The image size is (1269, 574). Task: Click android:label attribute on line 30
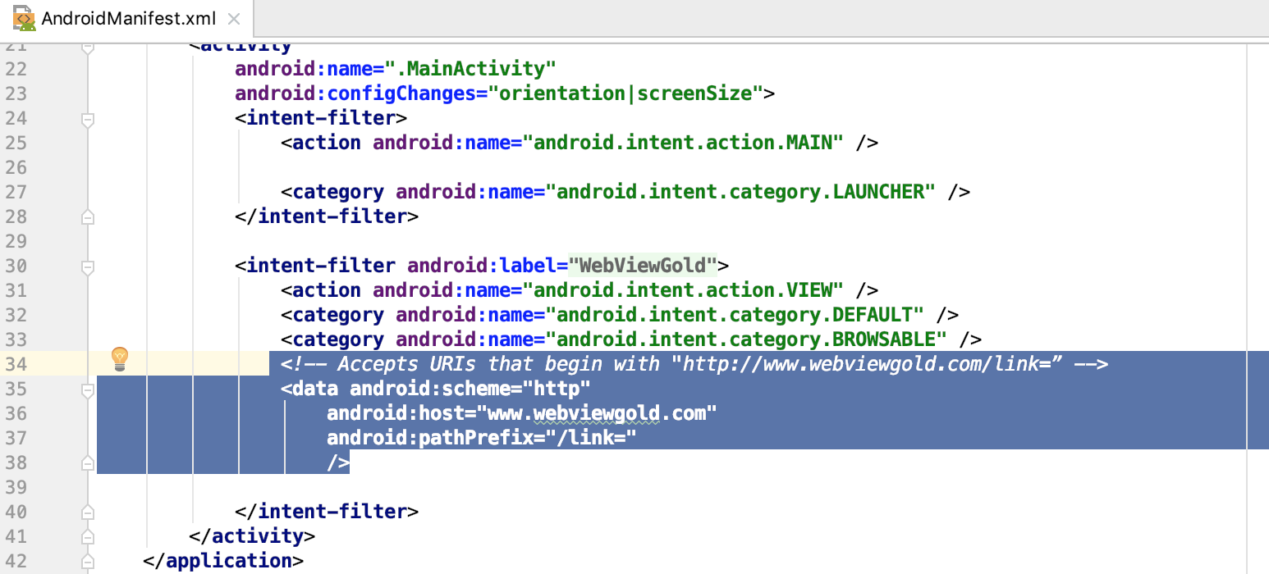[483, 265]
